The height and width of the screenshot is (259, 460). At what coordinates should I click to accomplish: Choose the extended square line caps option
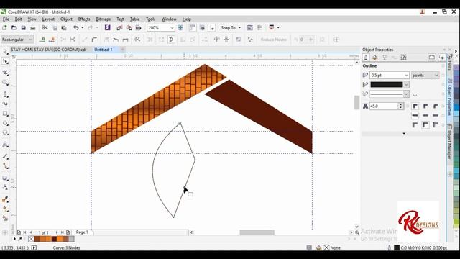pos(436,115)
